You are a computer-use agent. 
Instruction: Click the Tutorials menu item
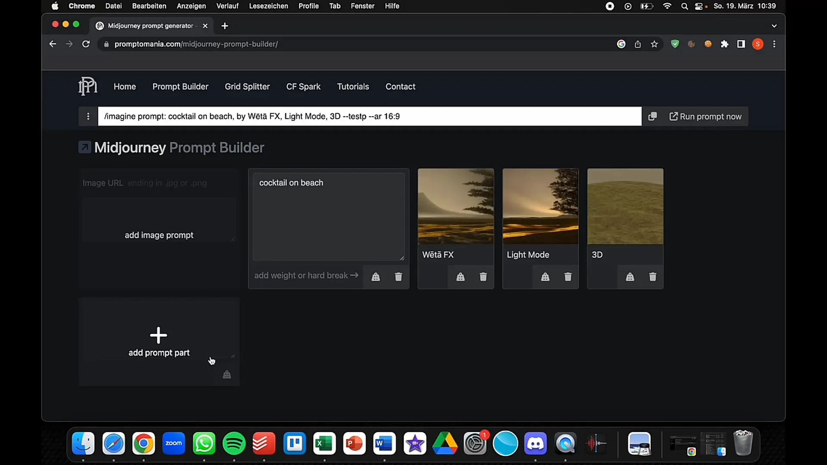pyautogui.click(x=353, y=86)
